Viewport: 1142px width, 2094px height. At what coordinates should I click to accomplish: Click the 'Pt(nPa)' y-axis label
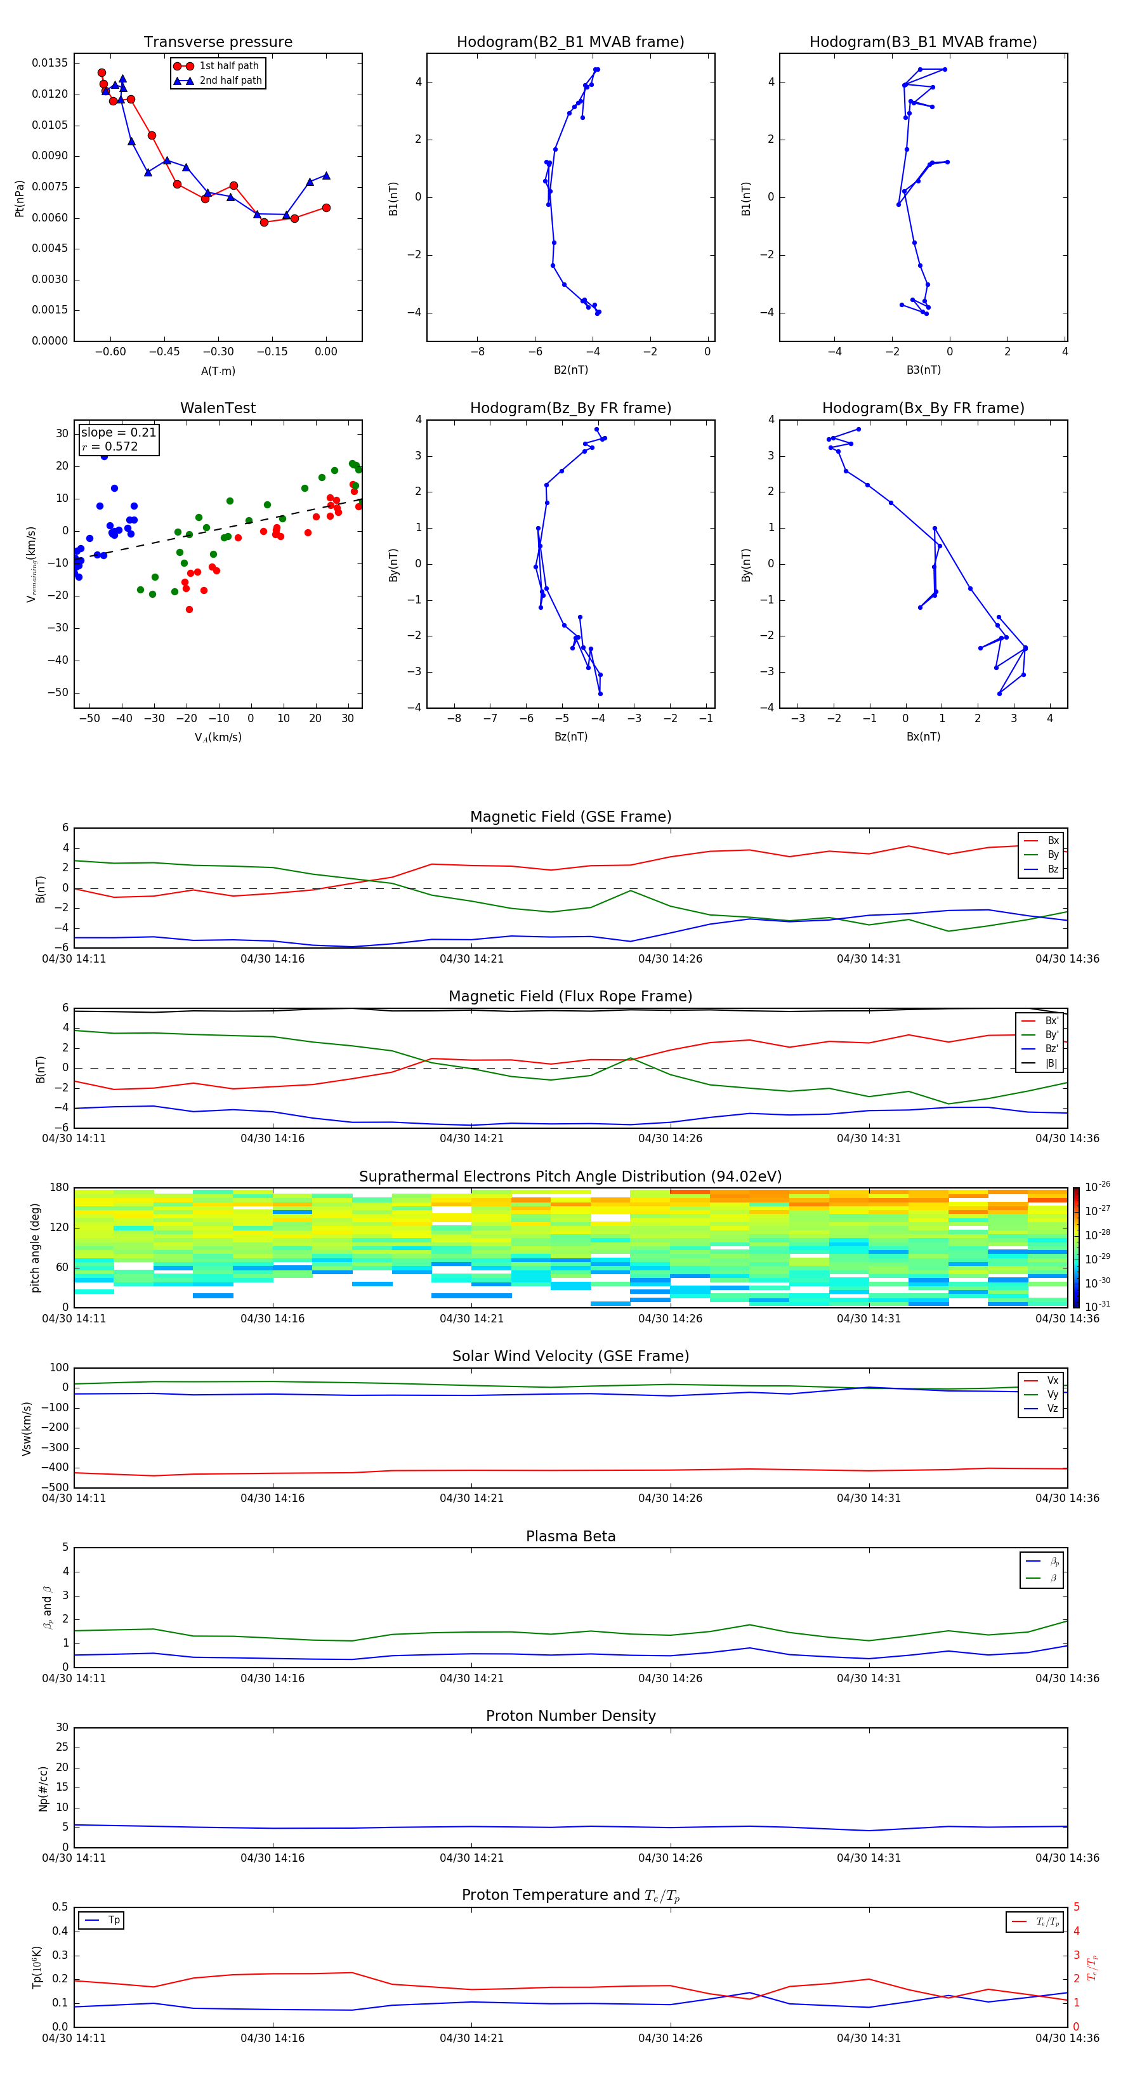[x=20, y=197]
